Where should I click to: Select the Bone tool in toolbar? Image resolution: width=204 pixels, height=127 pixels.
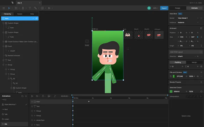coord(35,8)
